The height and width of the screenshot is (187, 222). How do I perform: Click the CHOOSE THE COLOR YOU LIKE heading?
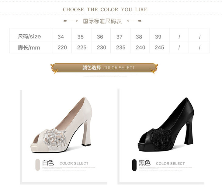[x=105, y=9]
